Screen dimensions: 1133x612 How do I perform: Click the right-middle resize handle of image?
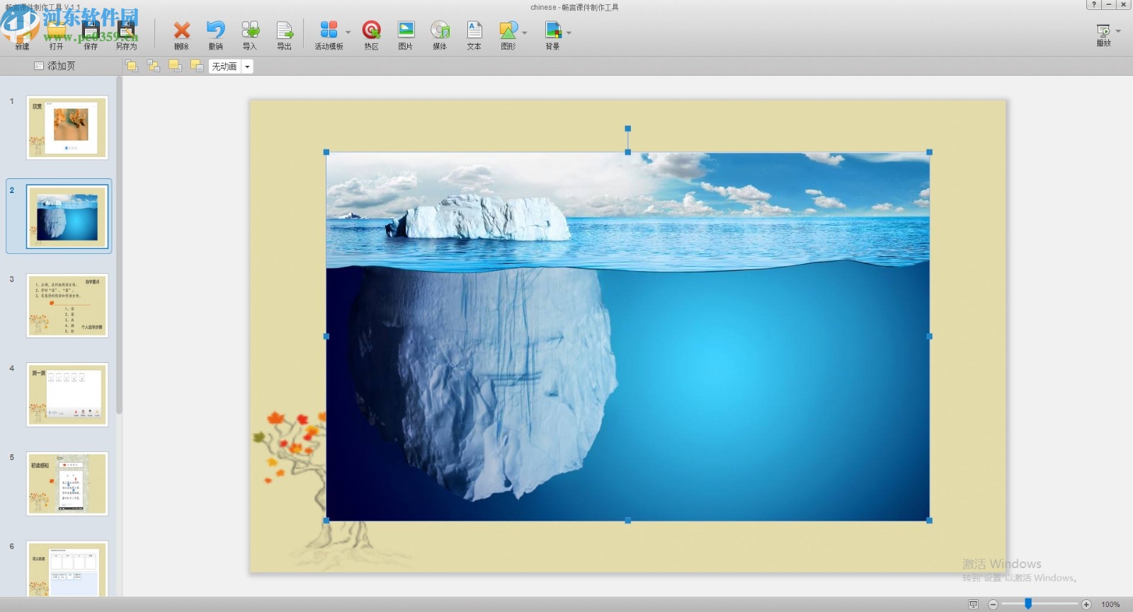[x=930, y=337]
